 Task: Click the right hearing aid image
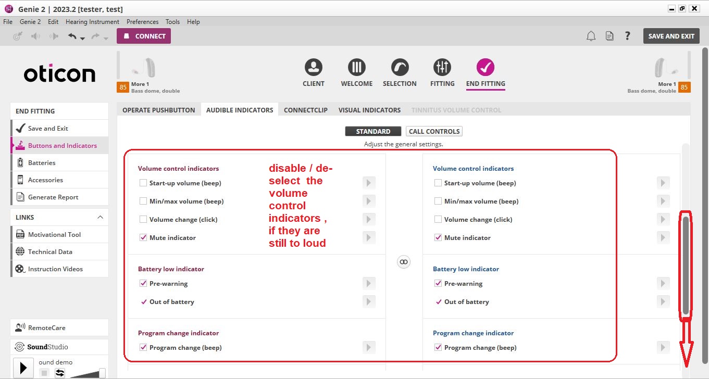[x=666, y=67]
